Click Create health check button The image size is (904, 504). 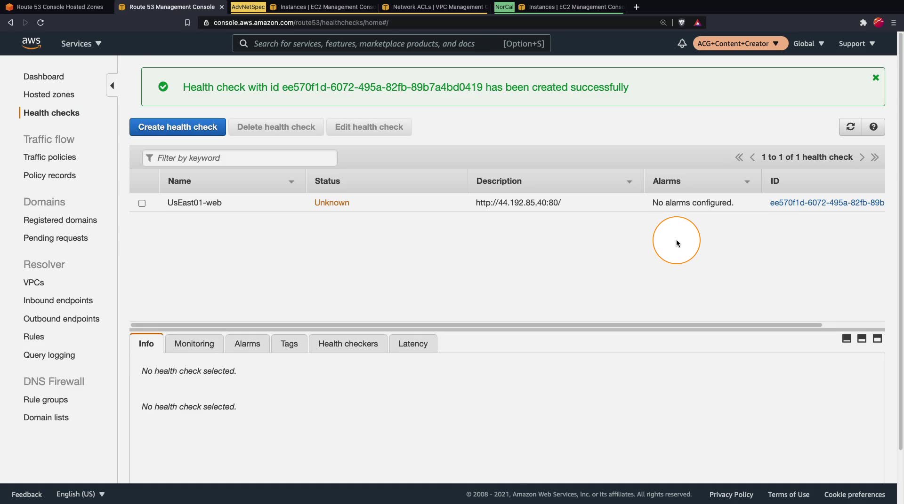(178, 127)
